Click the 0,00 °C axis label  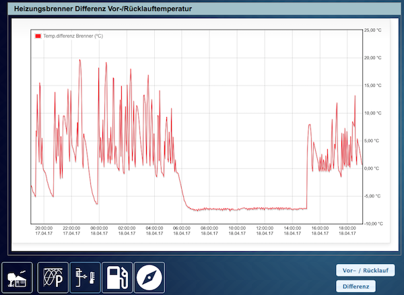click(x=372, y=168)
